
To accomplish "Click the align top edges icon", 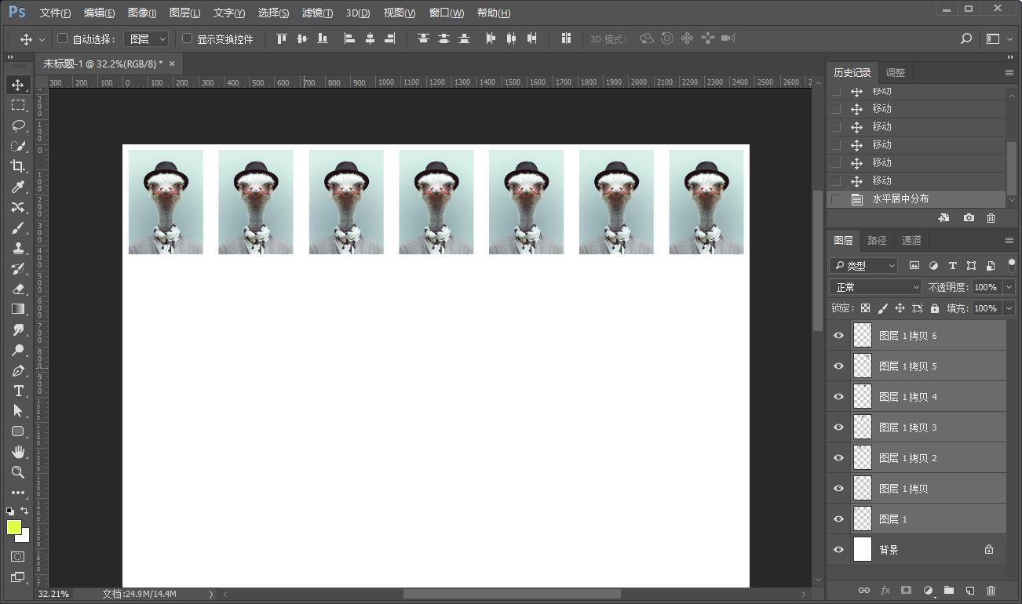I will point(282,38).
